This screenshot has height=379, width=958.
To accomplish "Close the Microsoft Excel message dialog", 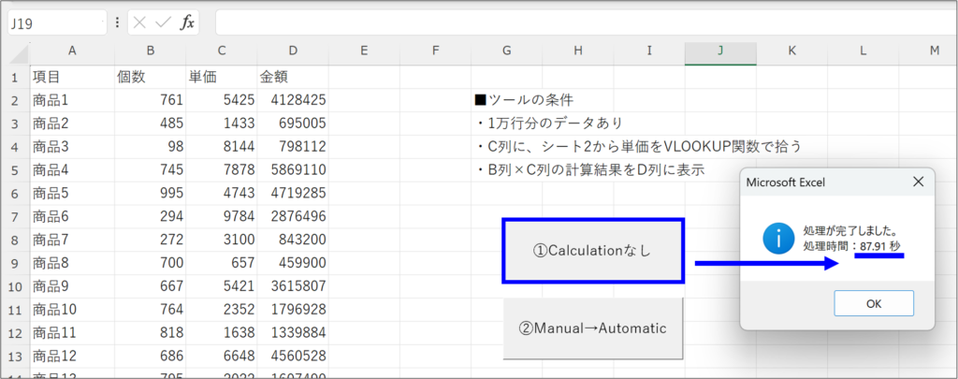I will click(x=918, y=182).
